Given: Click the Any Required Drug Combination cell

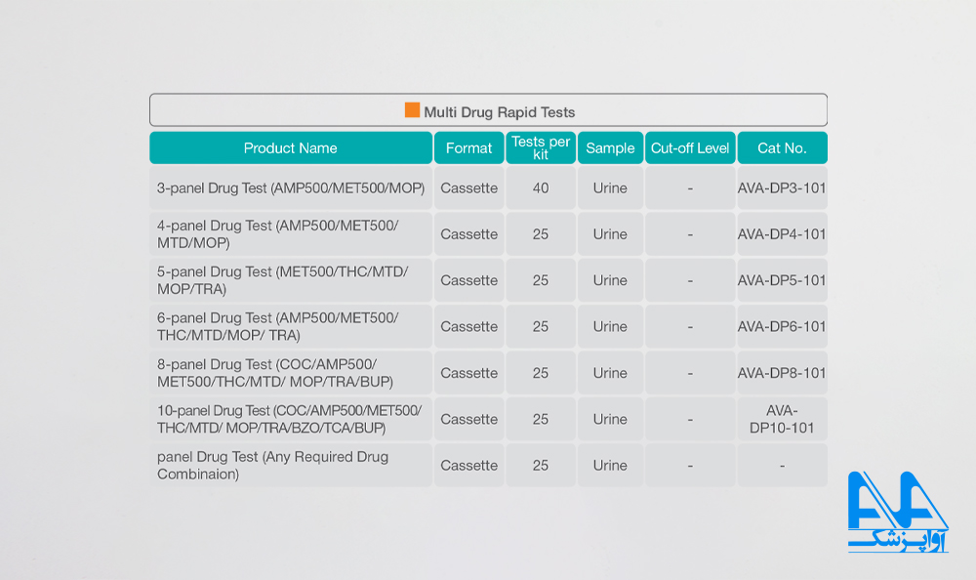Looking at the screenshot, I should 291,466.
